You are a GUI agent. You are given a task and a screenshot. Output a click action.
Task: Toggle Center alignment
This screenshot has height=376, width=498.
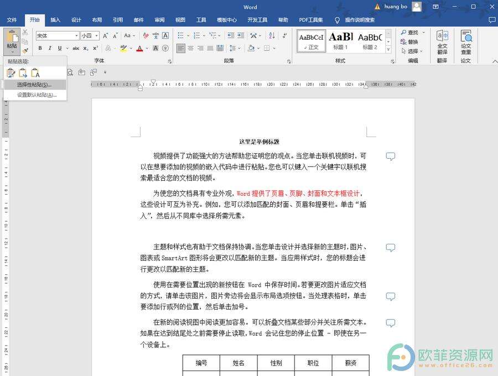[x=190, y=48]
